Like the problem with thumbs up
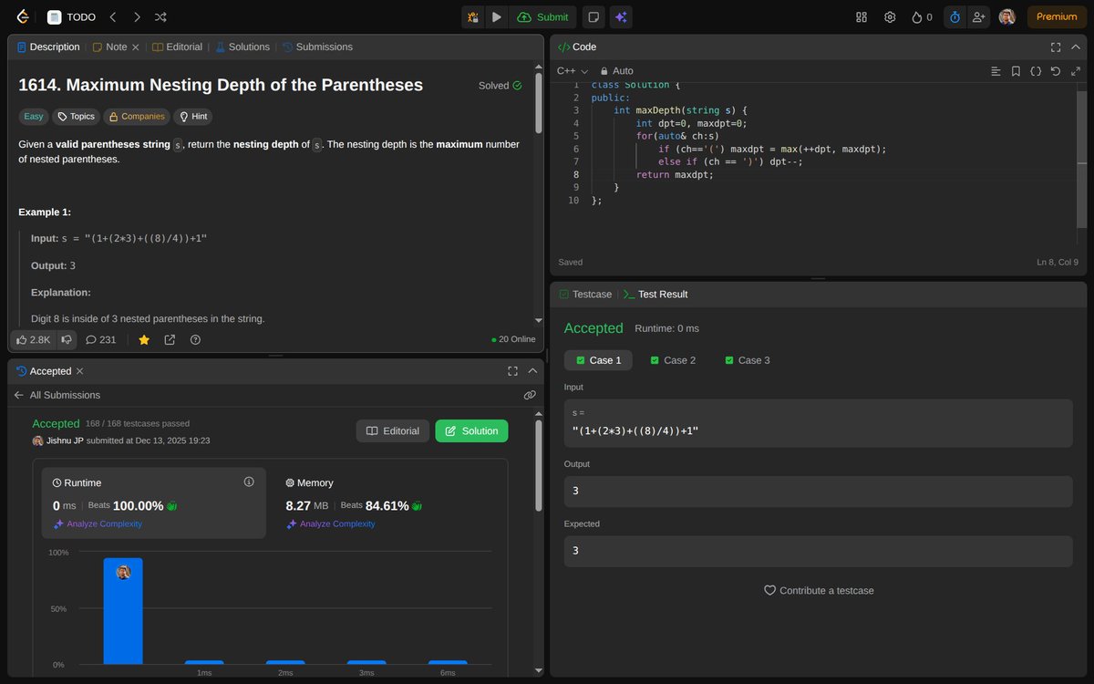The width and height of the screenshot is (1094, 684). 34,339
